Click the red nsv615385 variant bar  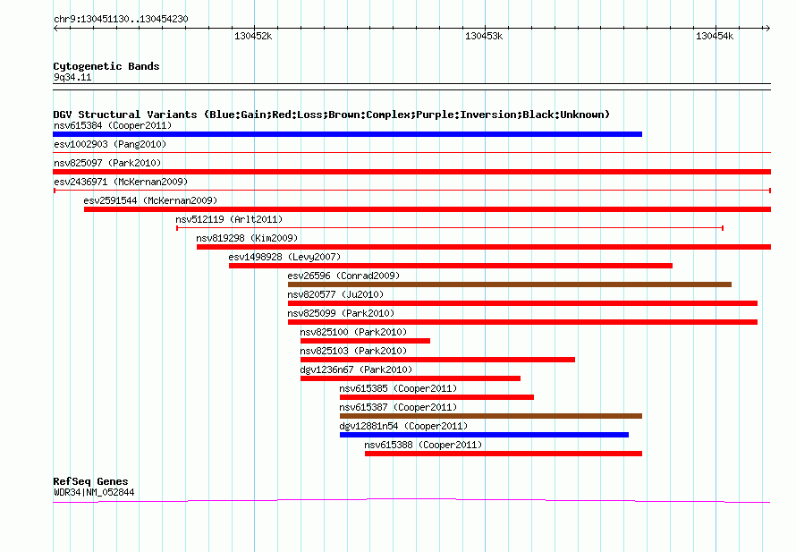[x=436, y=397]
